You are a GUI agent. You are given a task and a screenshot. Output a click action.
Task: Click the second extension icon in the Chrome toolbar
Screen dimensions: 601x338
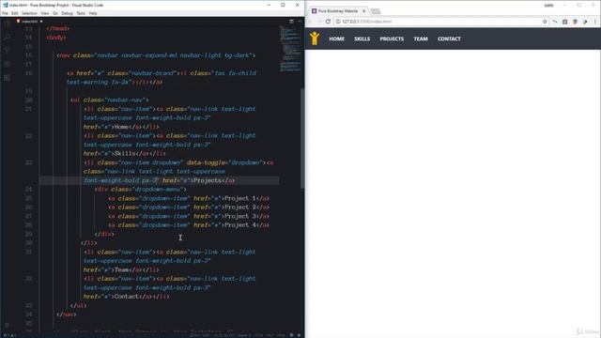pyautogui.click(x=564, y=22)
